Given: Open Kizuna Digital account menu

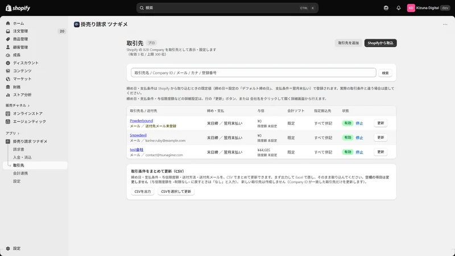Looking at the screenshot, I should (429, 8).
